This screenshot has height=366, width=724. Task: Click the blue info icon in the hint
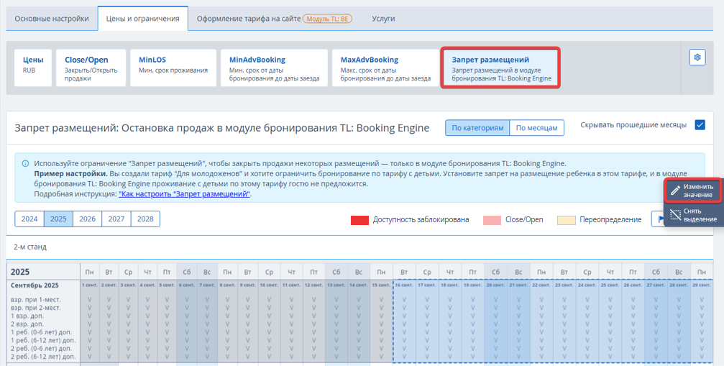(25, 163)
